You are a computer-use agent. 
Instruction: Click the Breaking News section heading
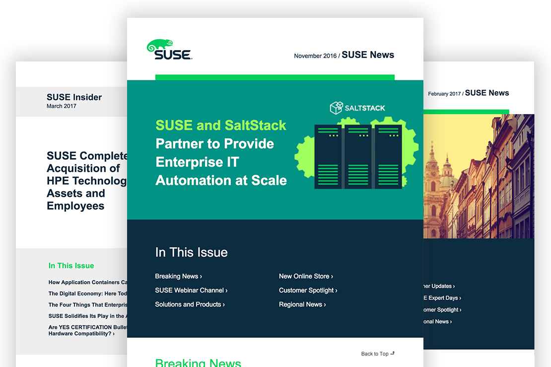pos(198,363)
